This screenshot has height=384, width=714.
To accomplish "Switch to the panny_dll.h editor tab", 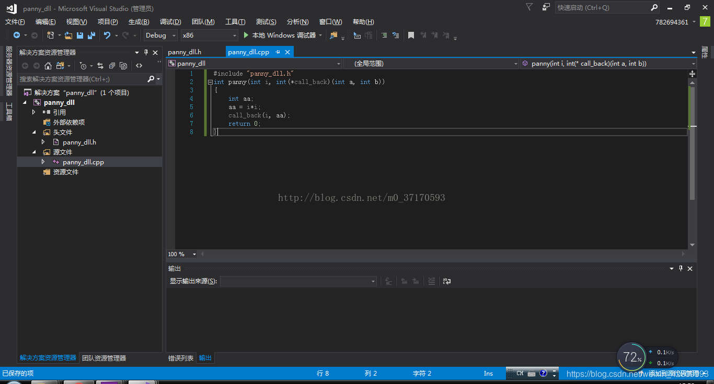I will (x=185, y=52).
